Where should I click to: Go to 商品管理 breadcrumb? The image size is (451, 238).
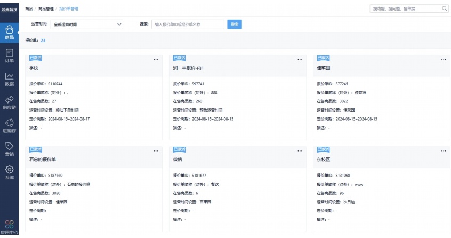click(46, 9)
